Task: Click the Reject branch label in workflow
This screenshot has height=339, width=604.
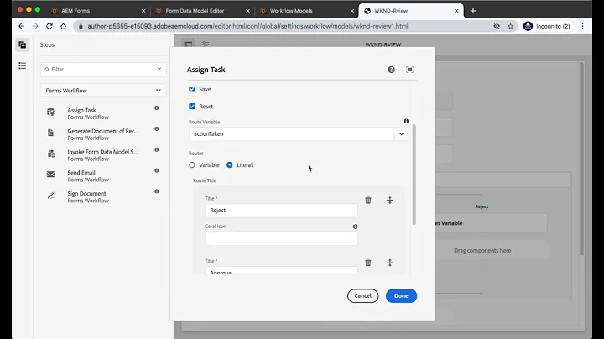Action: 482,206
